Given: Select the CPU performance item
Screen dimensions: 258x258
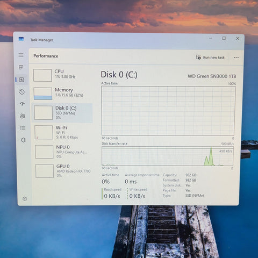Looking at the screenshot, I should point(62,75).
